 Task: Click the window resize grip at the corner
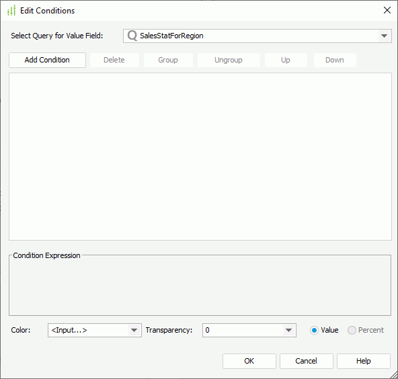(394, 374)
